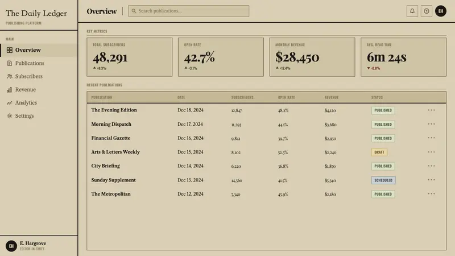Open Morning Dispatch publication
The height and width of the screenshot is (256, 455).
tap(111, 124)
